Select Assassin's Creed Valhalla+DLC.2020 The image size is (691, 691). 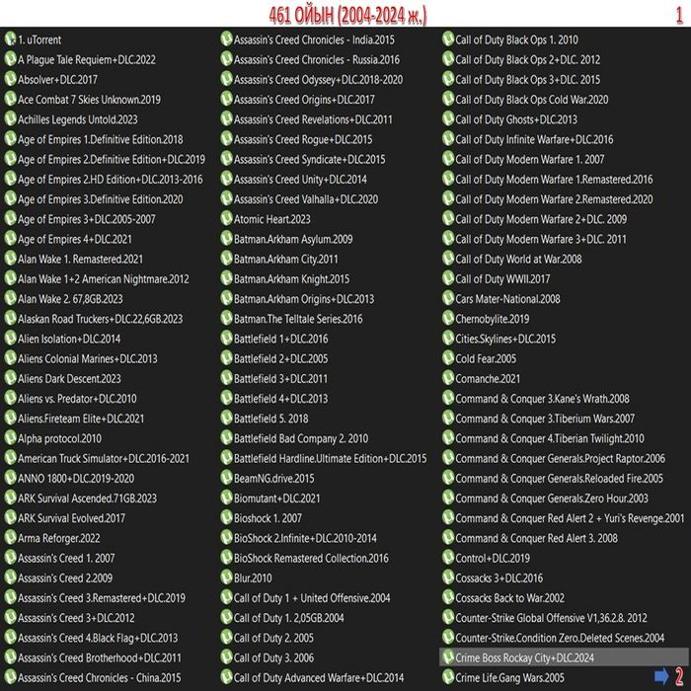(306, 198)
